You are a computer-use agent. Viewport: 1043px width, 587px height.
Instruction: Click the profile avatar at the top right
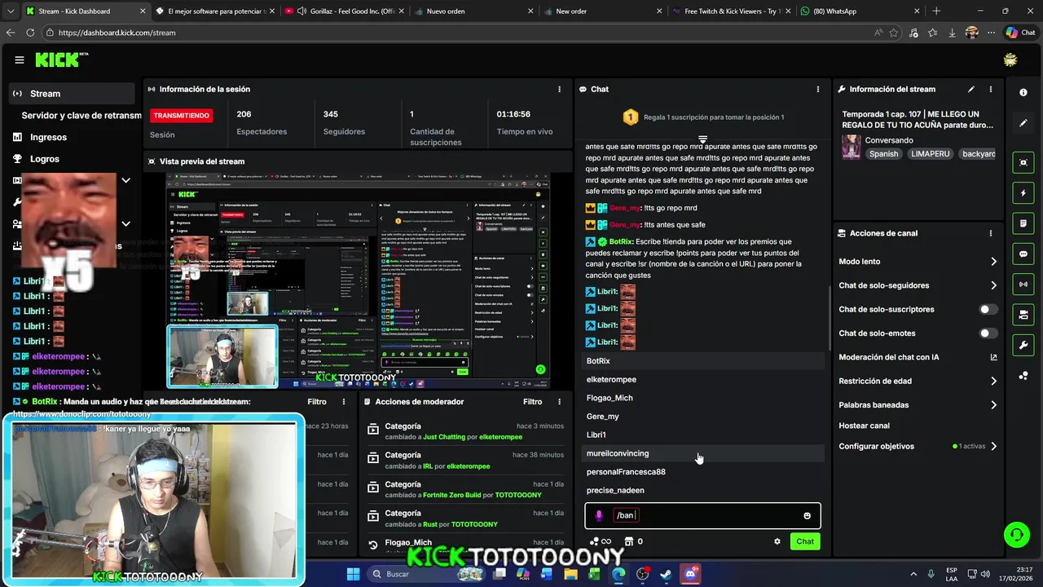pos(1010,60)
